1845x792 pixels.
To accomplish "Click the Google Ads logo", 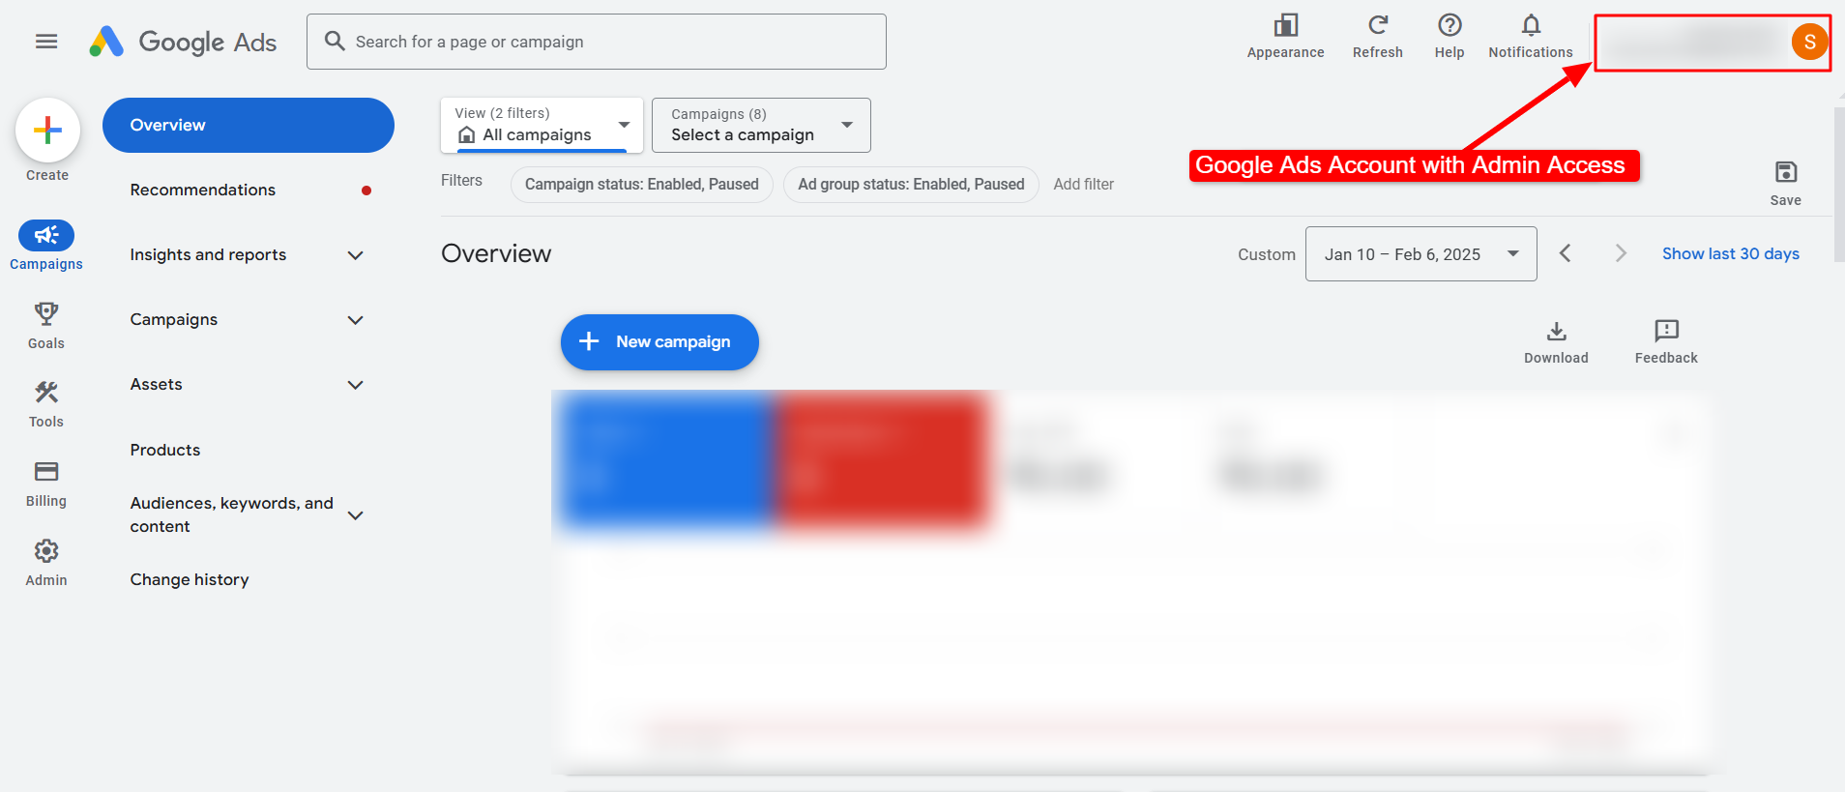I will (x=183, y=42).
